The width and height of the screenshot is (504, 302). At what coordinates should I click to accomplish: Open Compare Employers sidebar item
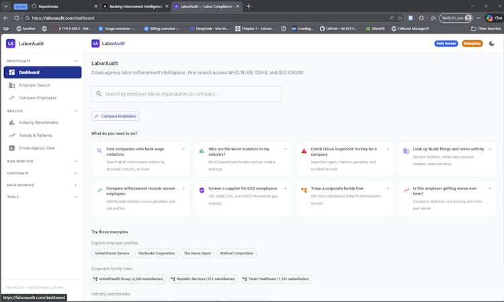coord(37,98)
